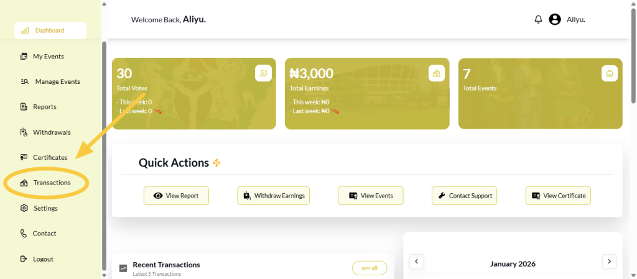This screenshot has width=637, height=279.
Task: Click the notification bell icon
Action: [538, 19]
